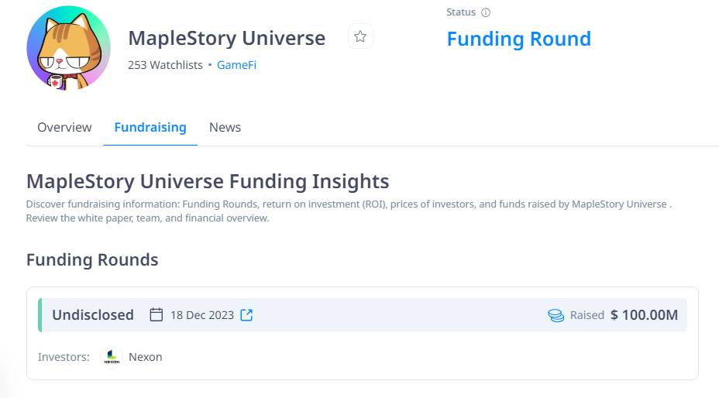Click the MapleStory Universe project title
719x398 pixels.
(226, 38)
